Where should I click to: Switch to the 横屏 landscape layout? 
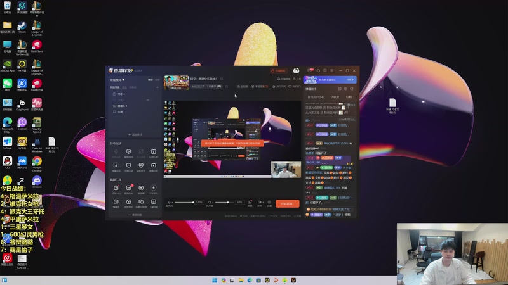[150, 80]
